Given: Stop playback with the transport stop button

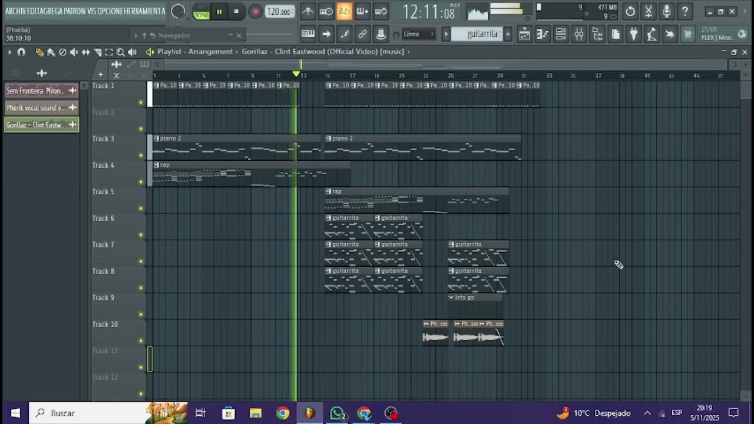Looking at the screenshot, I should pyautogui.click(x=236, y=11).
